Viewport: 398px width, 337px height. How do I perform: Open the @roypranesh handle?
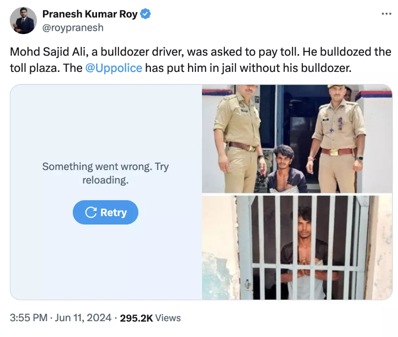click(73, 28)
